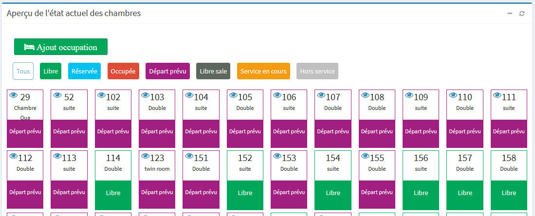
Task: Select the blue Réservée filter
Action: coord(84,71)
